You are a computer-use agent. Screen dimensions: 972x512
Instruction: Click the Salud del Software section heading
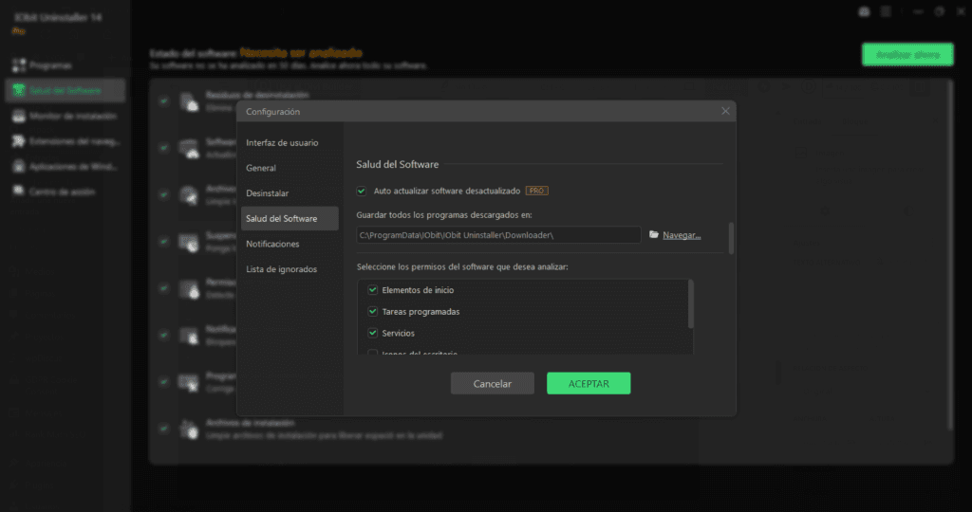[x=398, y=164]
